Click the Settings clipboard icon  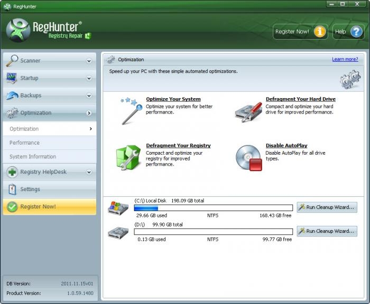click(x=12, y=189)
